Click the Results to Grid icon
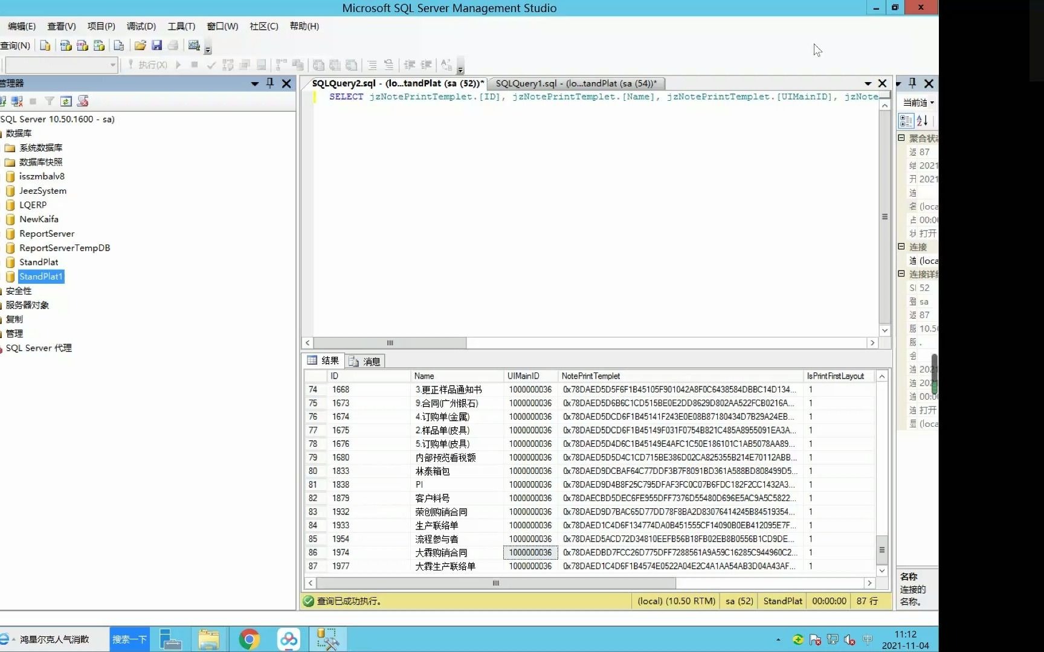Screen dimensions: 1044x652 335,65
